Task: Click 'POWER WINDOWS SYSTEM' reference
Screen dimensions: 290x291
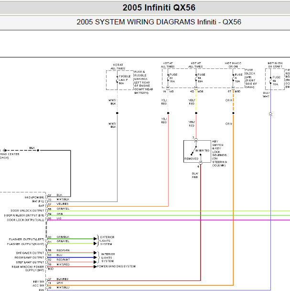Action: click(116, 266)
